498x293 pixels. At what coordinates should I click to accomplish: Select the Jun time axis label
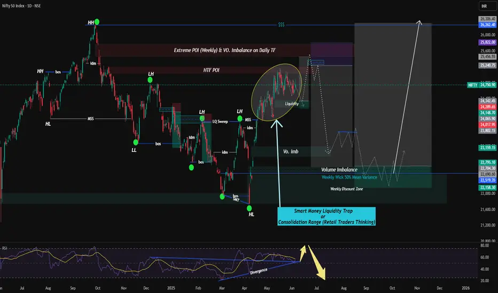tap(292, 288)
